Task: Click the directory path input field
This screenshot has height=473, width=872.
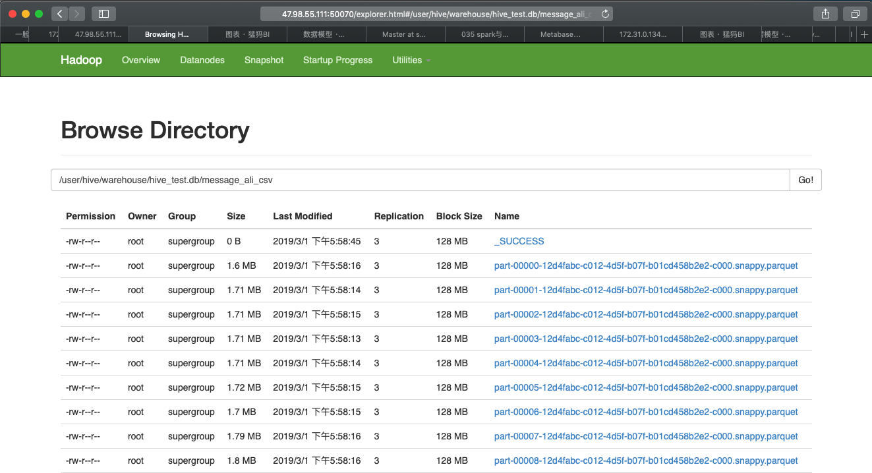Action: 420,179
